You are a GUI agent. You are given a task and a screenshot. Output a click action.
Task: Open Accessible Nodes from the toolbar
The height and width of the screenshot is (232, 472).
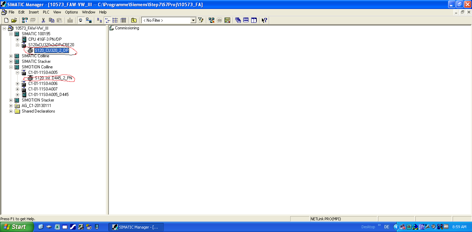tap(25, 20)
